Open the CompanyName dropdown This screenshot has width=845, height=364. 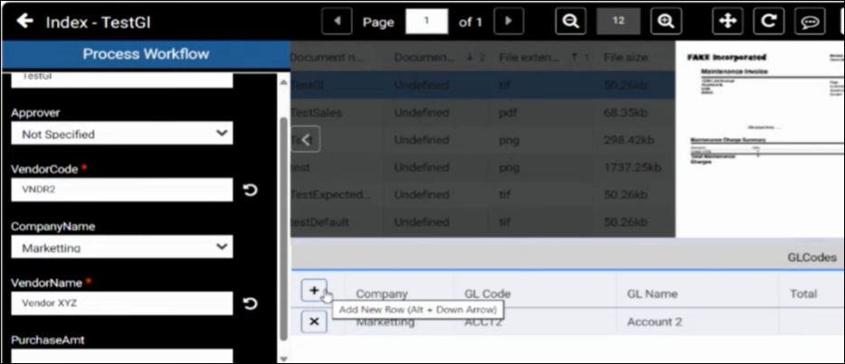[x=121, y=247]
